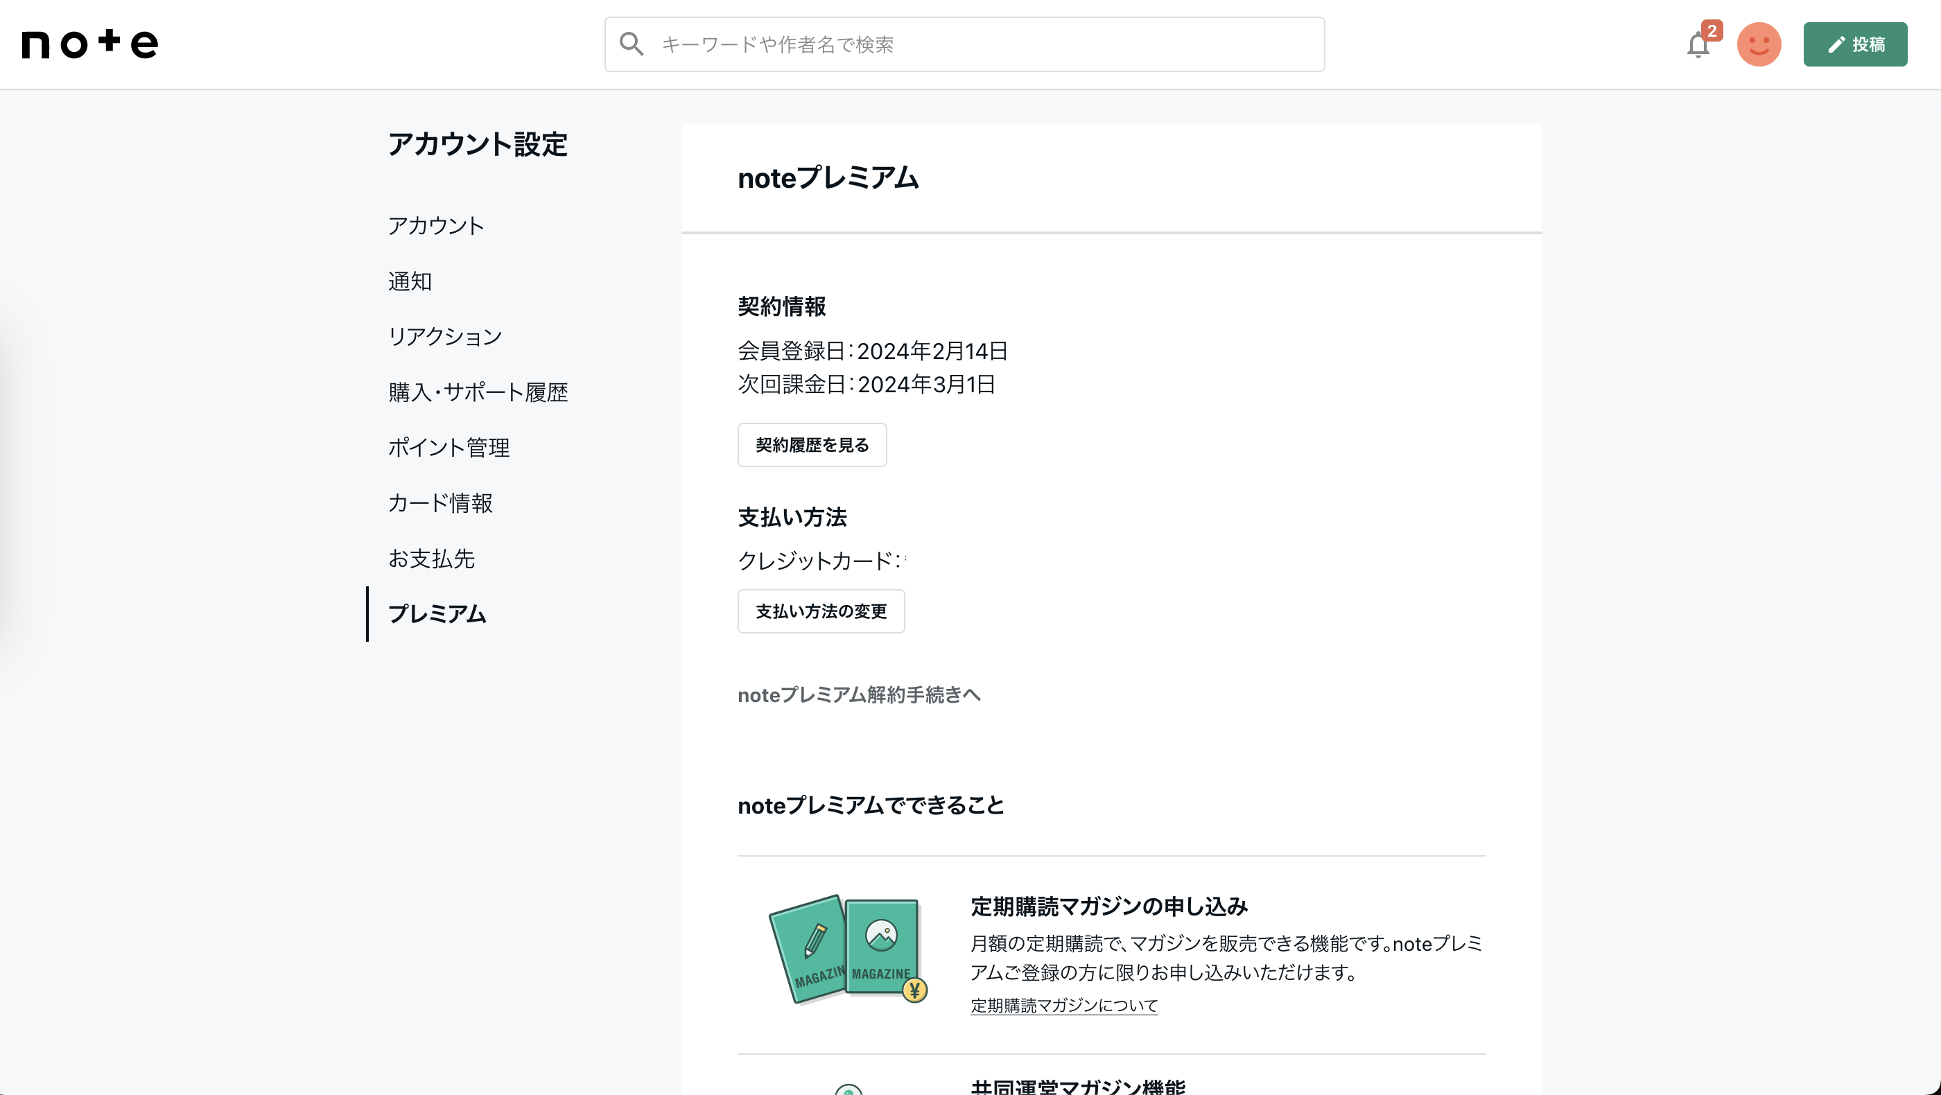Image resolution: width=1941 pixels, height=1095 pixels.
Task: Click the 月額の定期購読で magazine description text
Action: pos(1227,958)
